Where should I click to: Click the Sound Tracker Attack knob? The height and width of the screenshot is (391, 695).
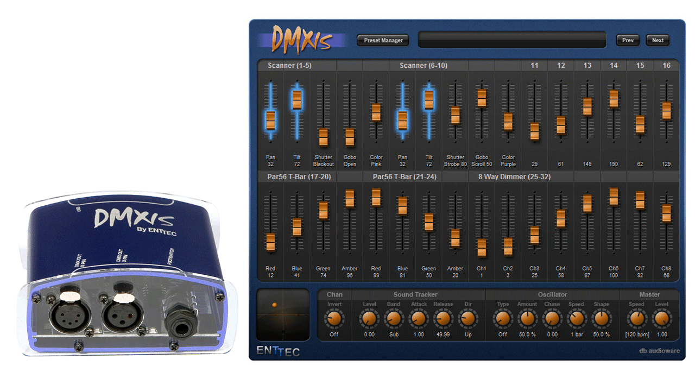click(x=419, y=319)
